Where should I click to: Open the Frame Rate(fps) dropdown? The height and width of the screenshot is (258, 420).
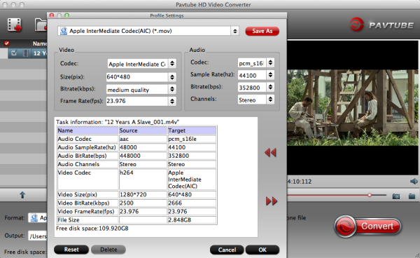172,101
